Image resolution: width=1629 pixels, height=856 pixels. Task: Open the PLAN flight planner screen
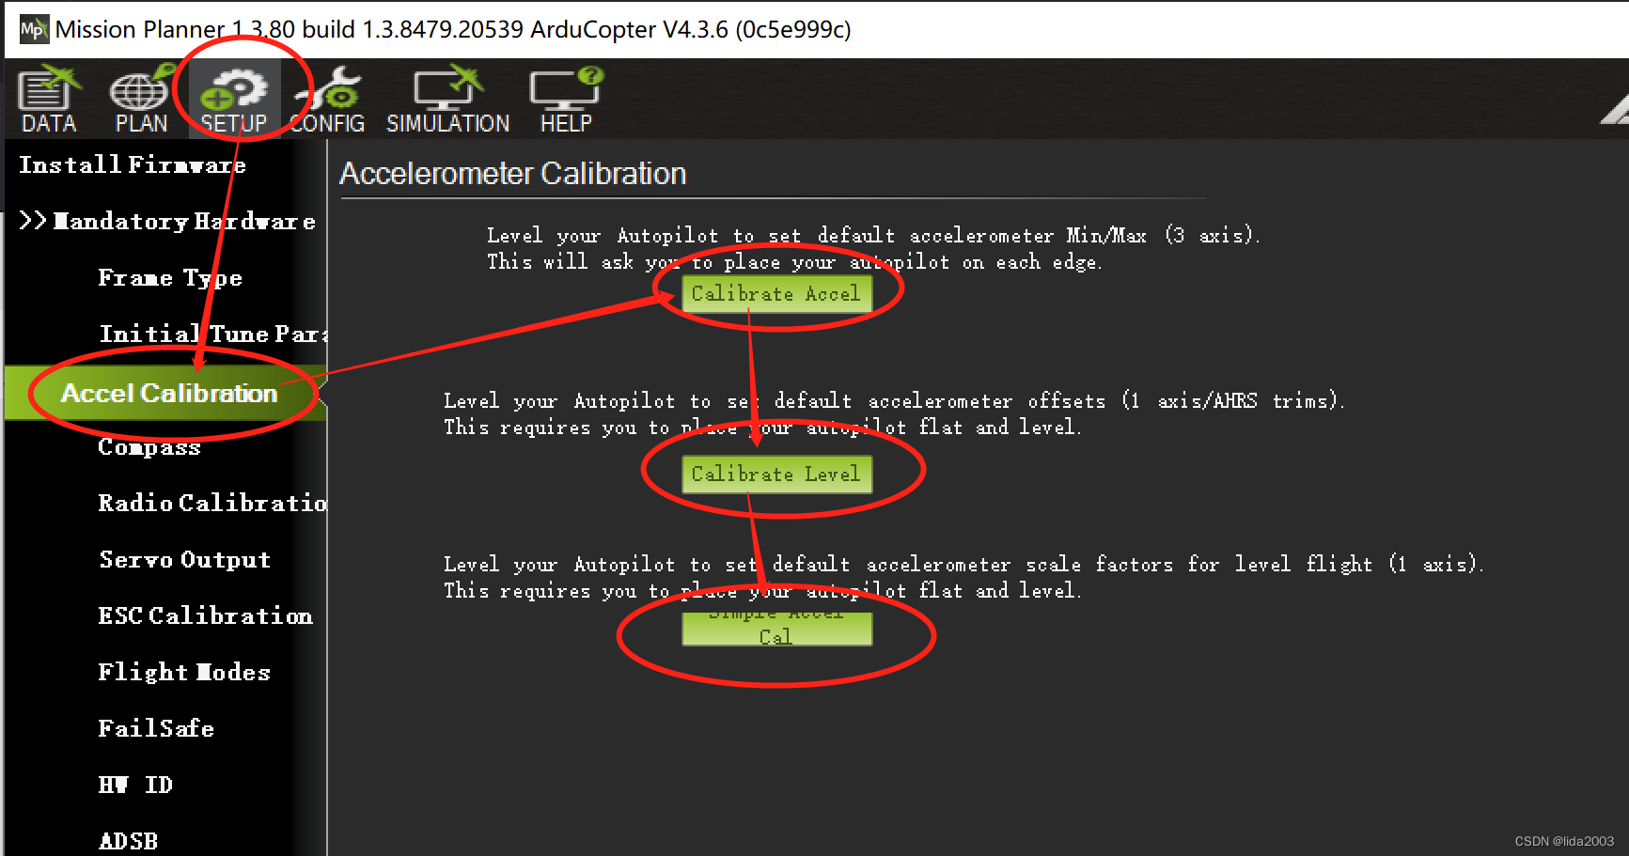(x=141, y=100)
